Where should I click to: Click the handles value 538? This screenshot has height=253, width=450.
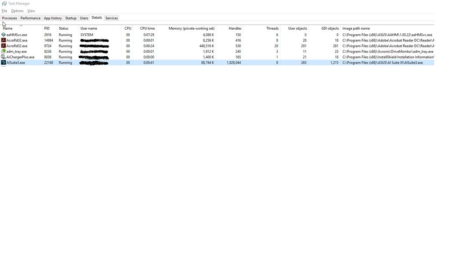point(238,46)
